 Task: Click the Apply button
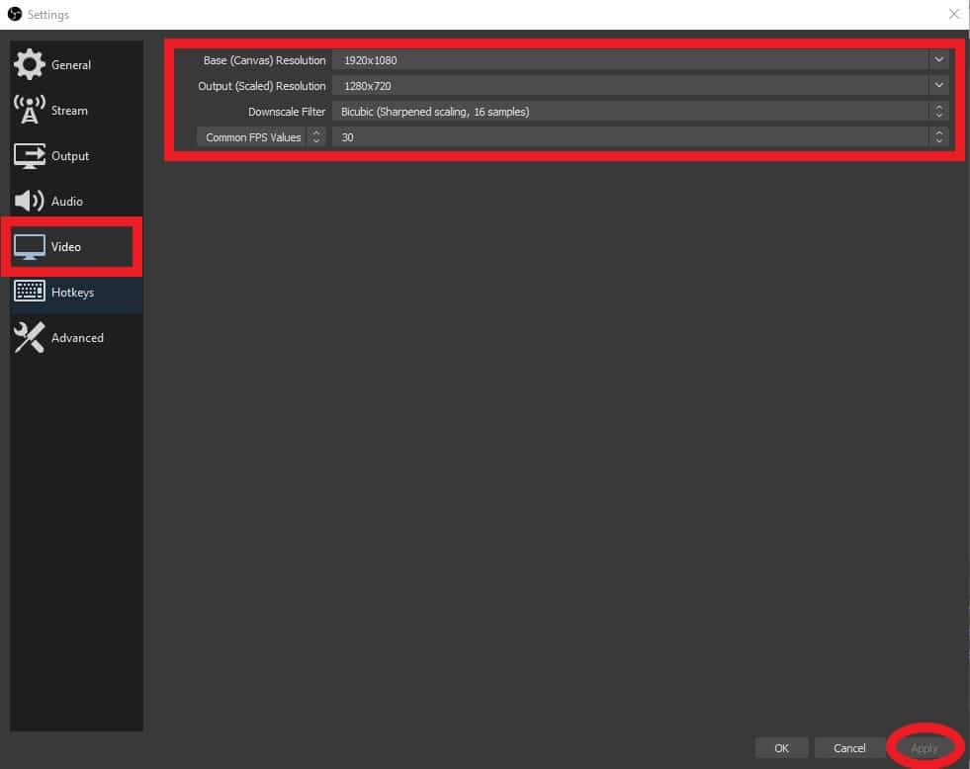pos(925,748)
